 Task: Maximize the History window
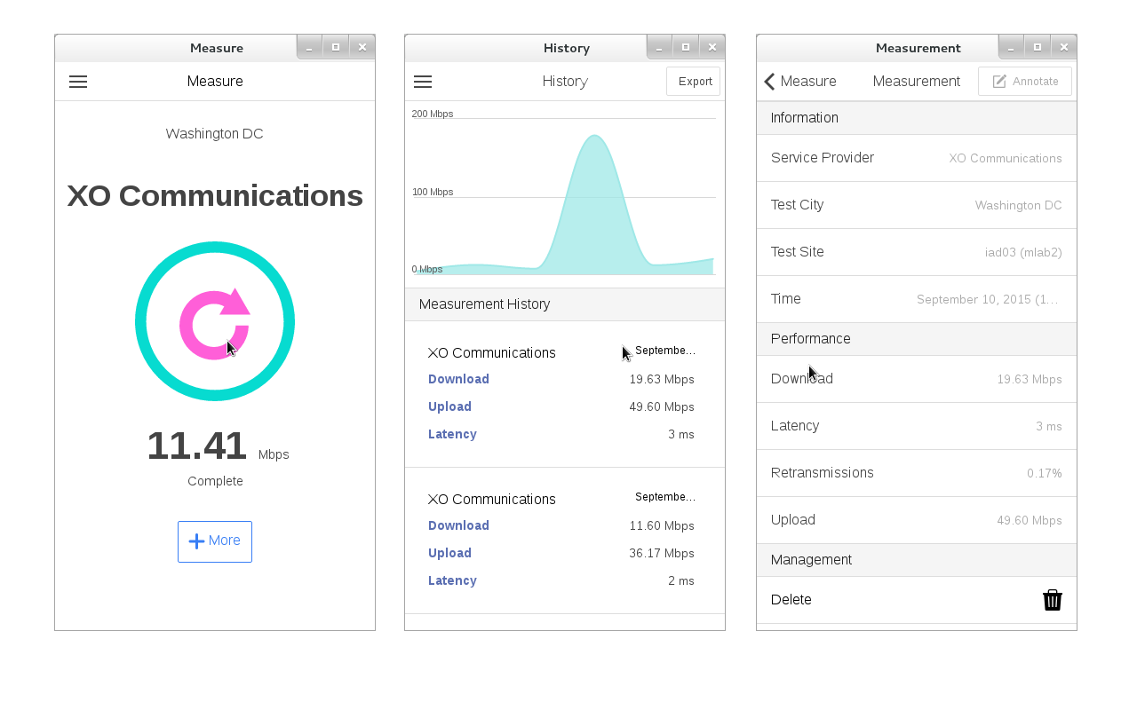coord(686,47)
